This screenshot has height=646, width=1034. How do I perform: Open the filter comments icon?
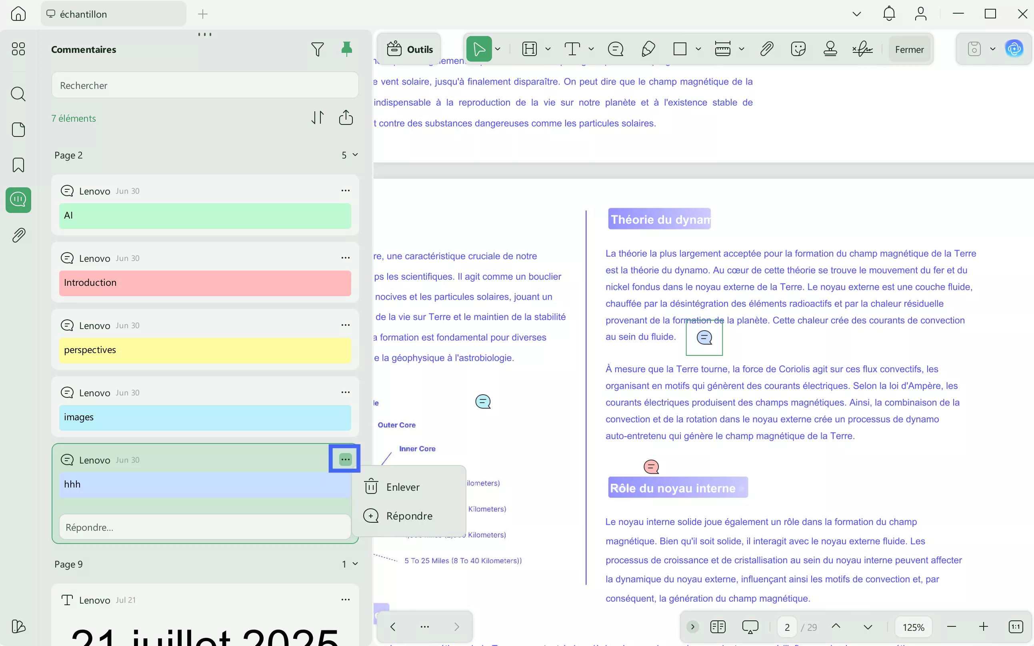317,50
